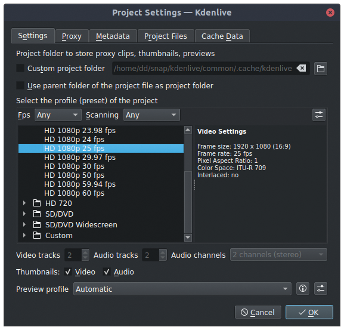Viewport: 344px width, 330px height.
Task: Click the HD 720 folder icon
Action: (x=37, y=203)
